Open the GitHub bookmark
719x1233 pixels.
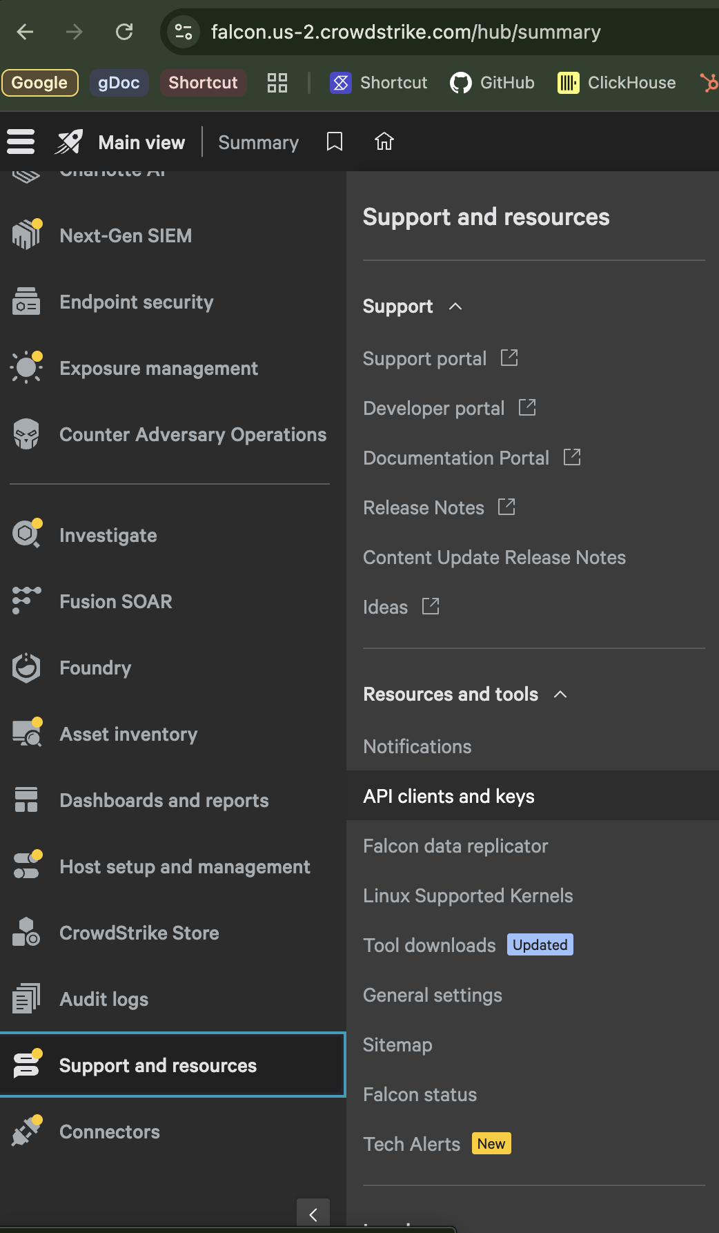point(493,83)
